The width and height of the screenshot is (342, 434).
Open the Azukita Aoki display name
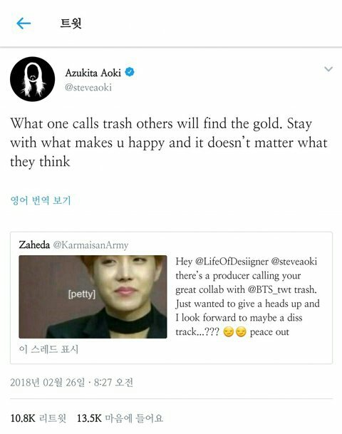(93, 73)
